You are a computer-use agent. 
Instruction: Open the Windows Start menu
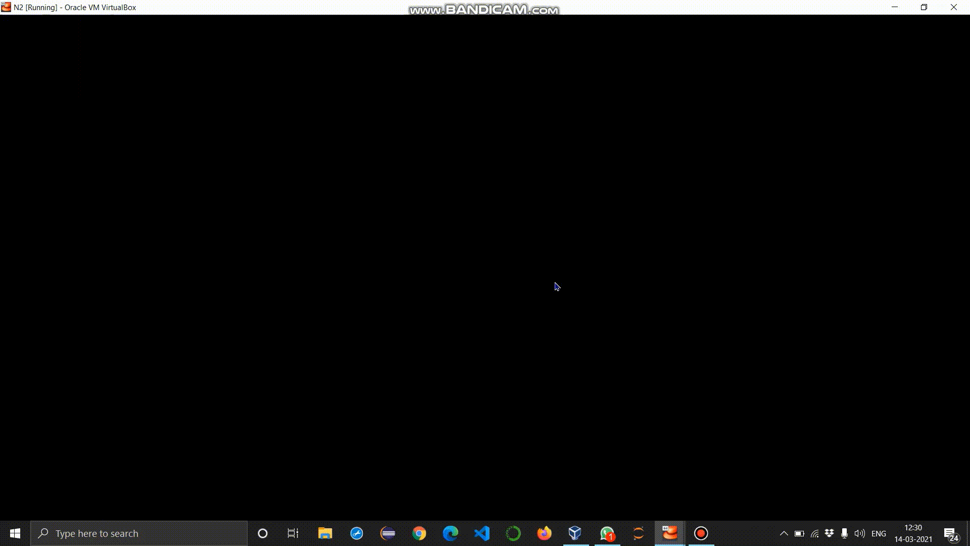pos(15,533)
